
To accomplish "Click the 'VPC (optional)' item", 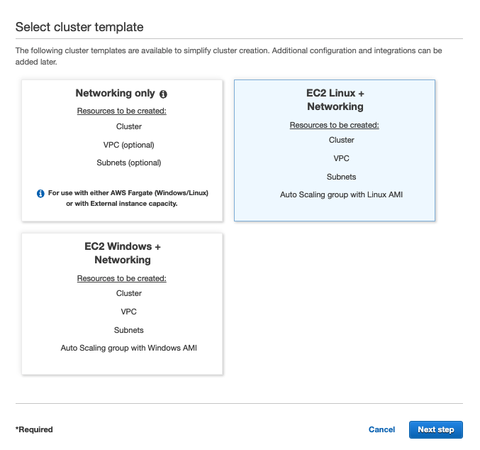I will pos(129,145).
